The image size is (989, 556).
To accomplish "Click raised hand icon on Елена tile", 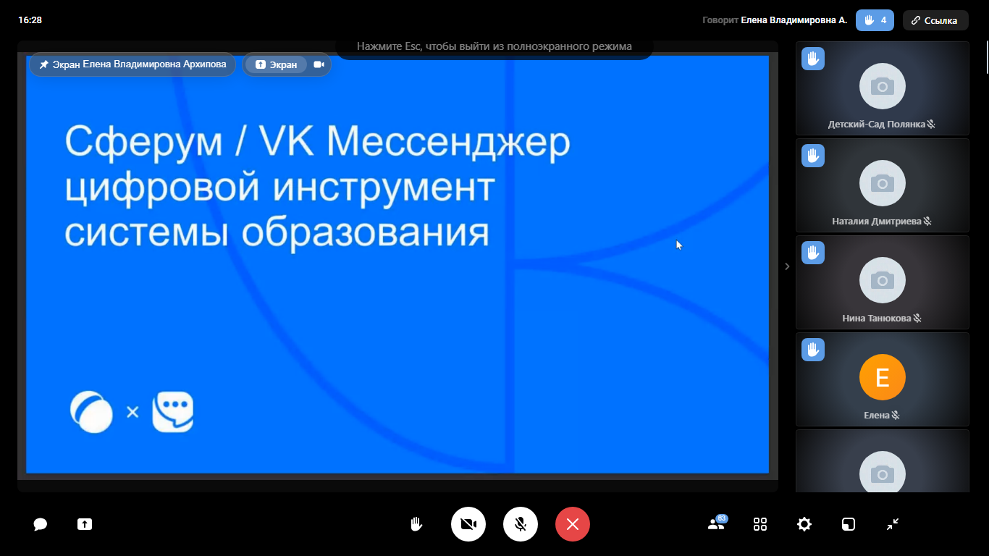I will tap(813, 350).
